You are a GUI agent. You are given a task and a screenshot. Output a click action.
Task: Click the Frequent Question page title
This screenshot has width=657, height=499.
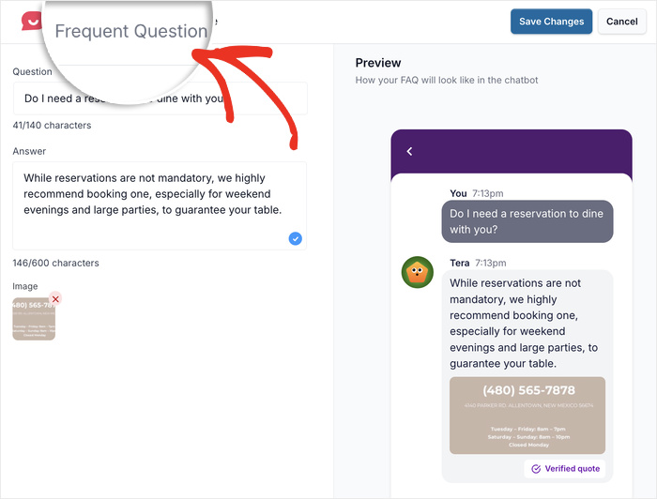click(x=130, y=31)
